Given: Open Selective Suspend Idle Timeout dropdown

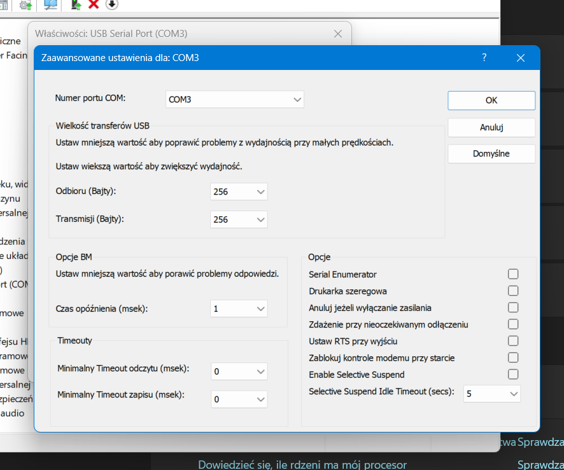Looking at the screenshot, I should click(x=491, y=394).
